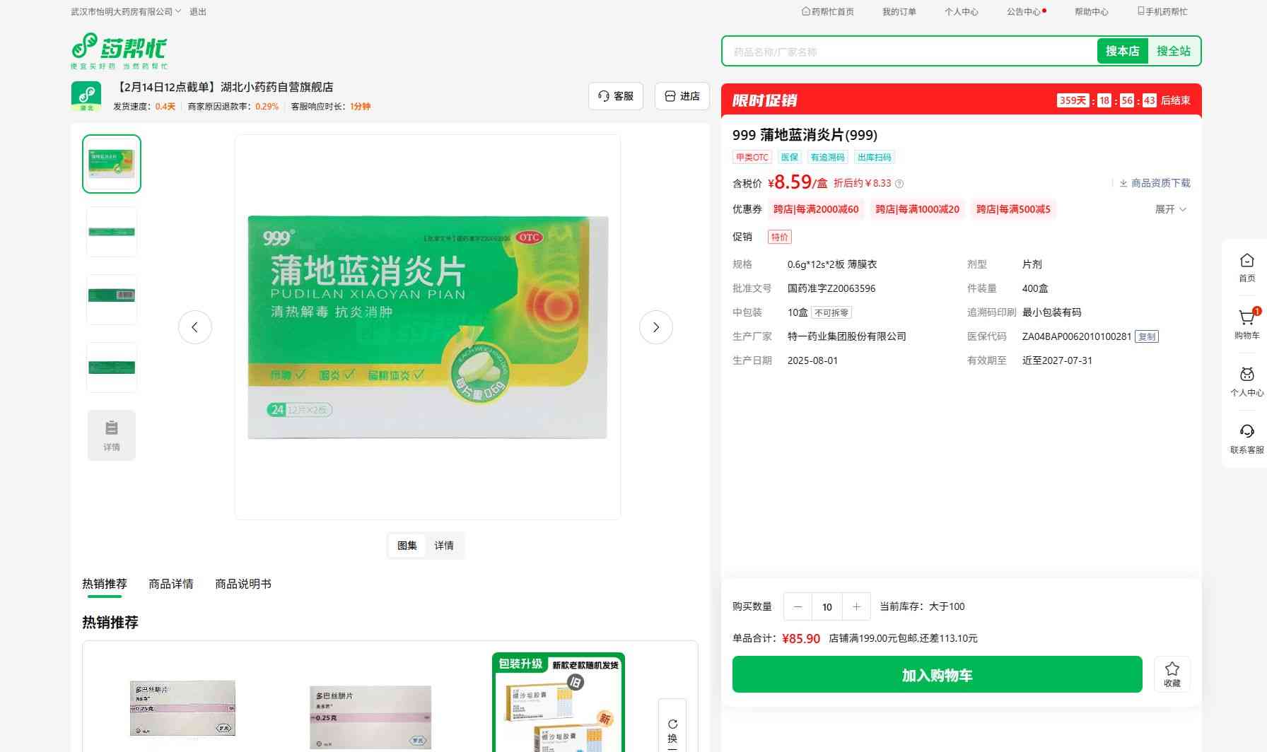Switch gallery view to 详情 toggle
This screenshot has width=1267, height=752.
(x=444, y=546)
